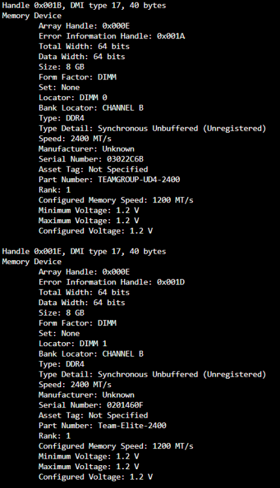280x488 pixels.
Task: Click first Manufacturer: Unknown line
Action: pyautogui.click(x=86, y=149)
